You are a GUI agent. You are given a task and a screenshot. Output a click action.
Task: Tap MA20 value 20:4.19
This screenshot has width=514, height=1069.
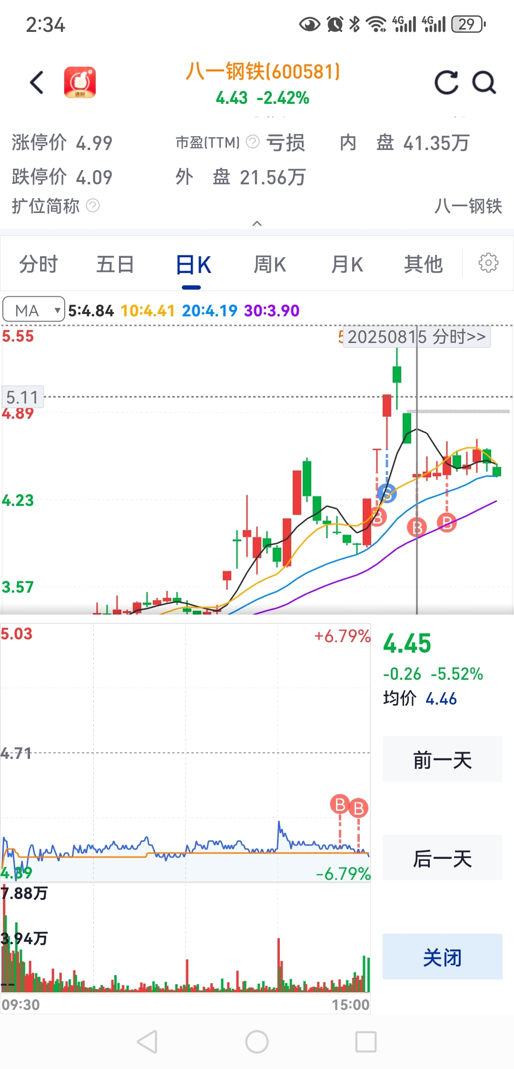[209, 311]
